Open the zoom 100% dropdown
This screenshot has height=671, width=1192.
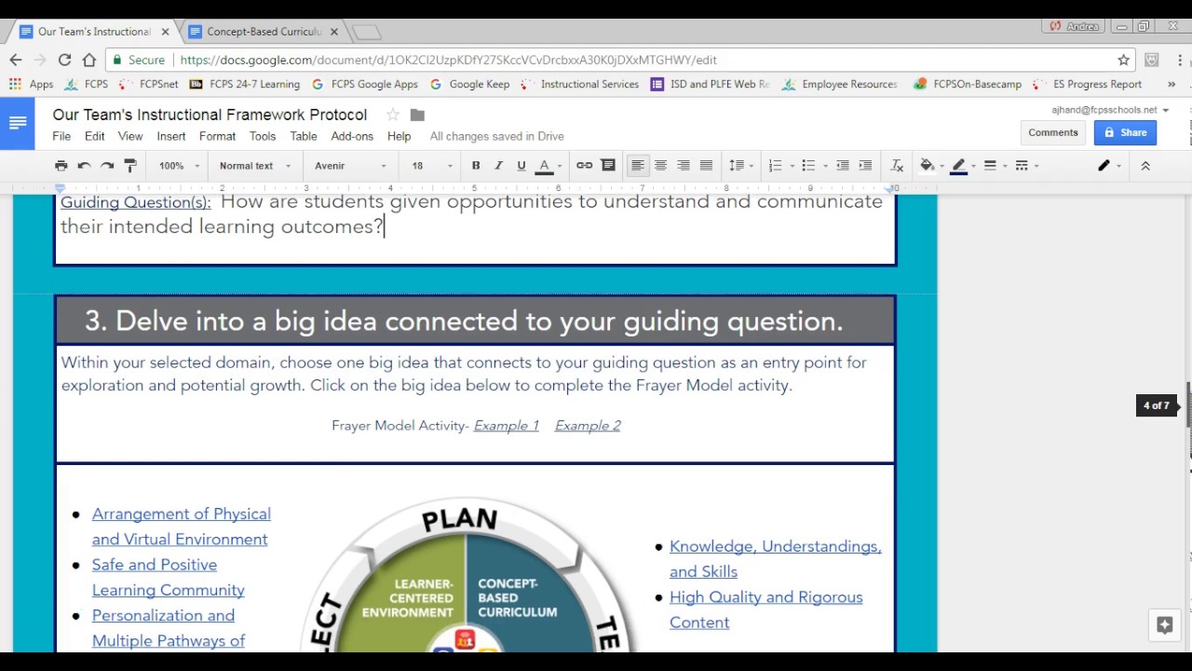pos(178,166)
